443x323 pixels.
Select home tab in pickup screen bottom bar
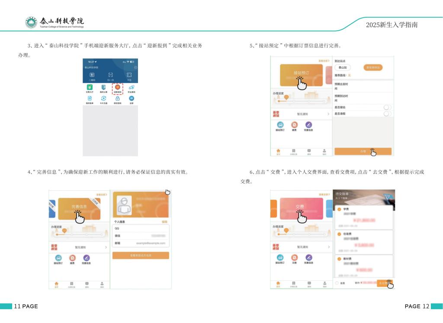coord(278,151)
